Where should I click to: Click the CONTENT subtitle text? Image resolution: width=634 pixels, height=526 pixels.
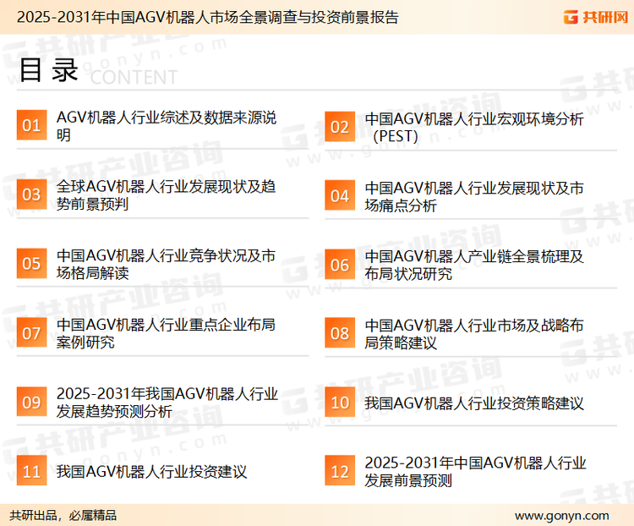134,77
